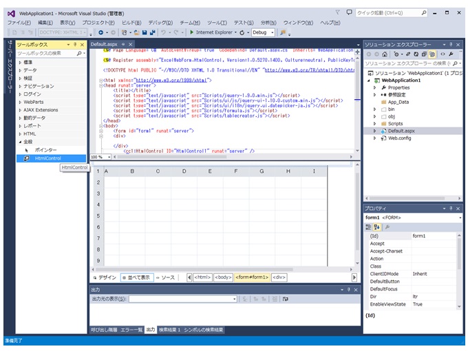Switch to the ソース view
This screenshot has width=468, height=351.
coord(166,278)
